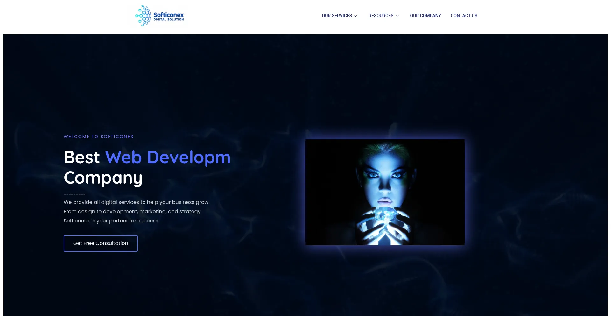Click the DIGITAL SOLUTION tagline under logo

pyautogui.click(x=169, y=20)
